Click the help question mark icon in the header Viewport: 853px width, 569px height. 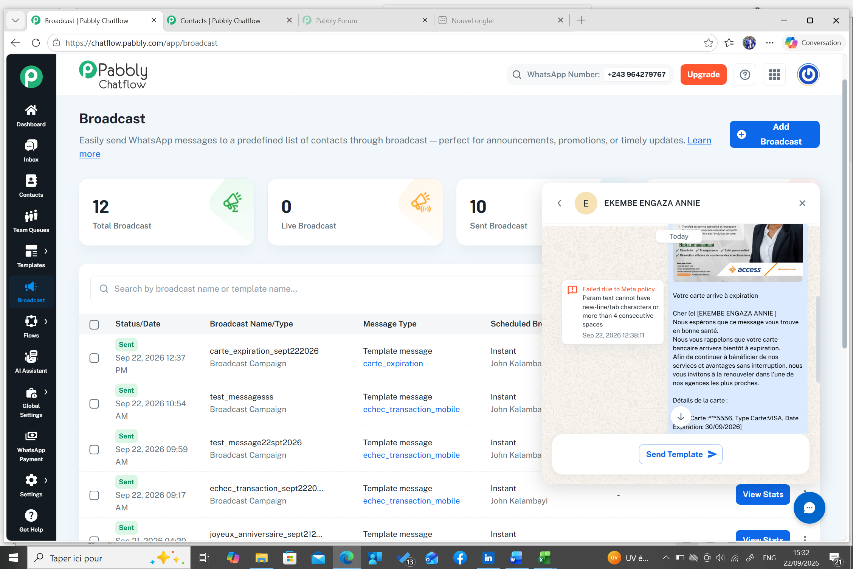pyautogui.click(x=745, y=75)
